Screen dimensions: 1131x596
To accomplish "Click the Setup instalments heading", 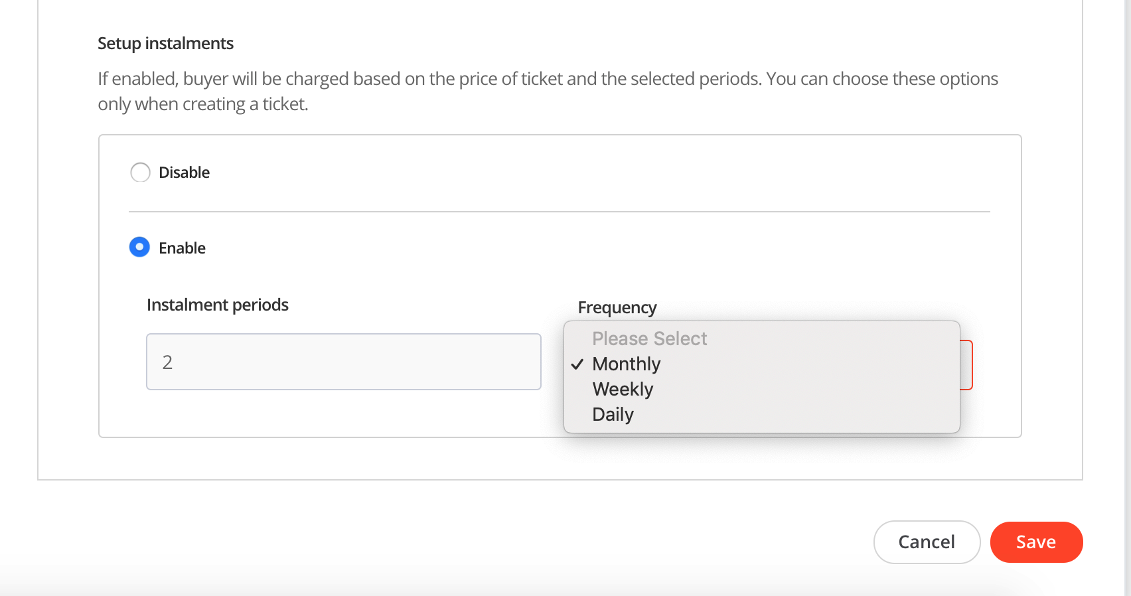I will click(x=165, y=43).
